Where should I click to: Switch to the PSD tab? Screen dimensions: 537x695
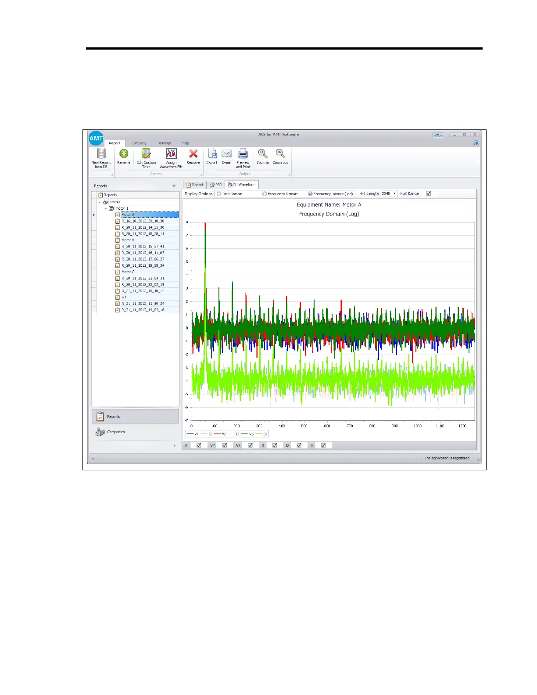pyautogui.click(x=216, y=185)
